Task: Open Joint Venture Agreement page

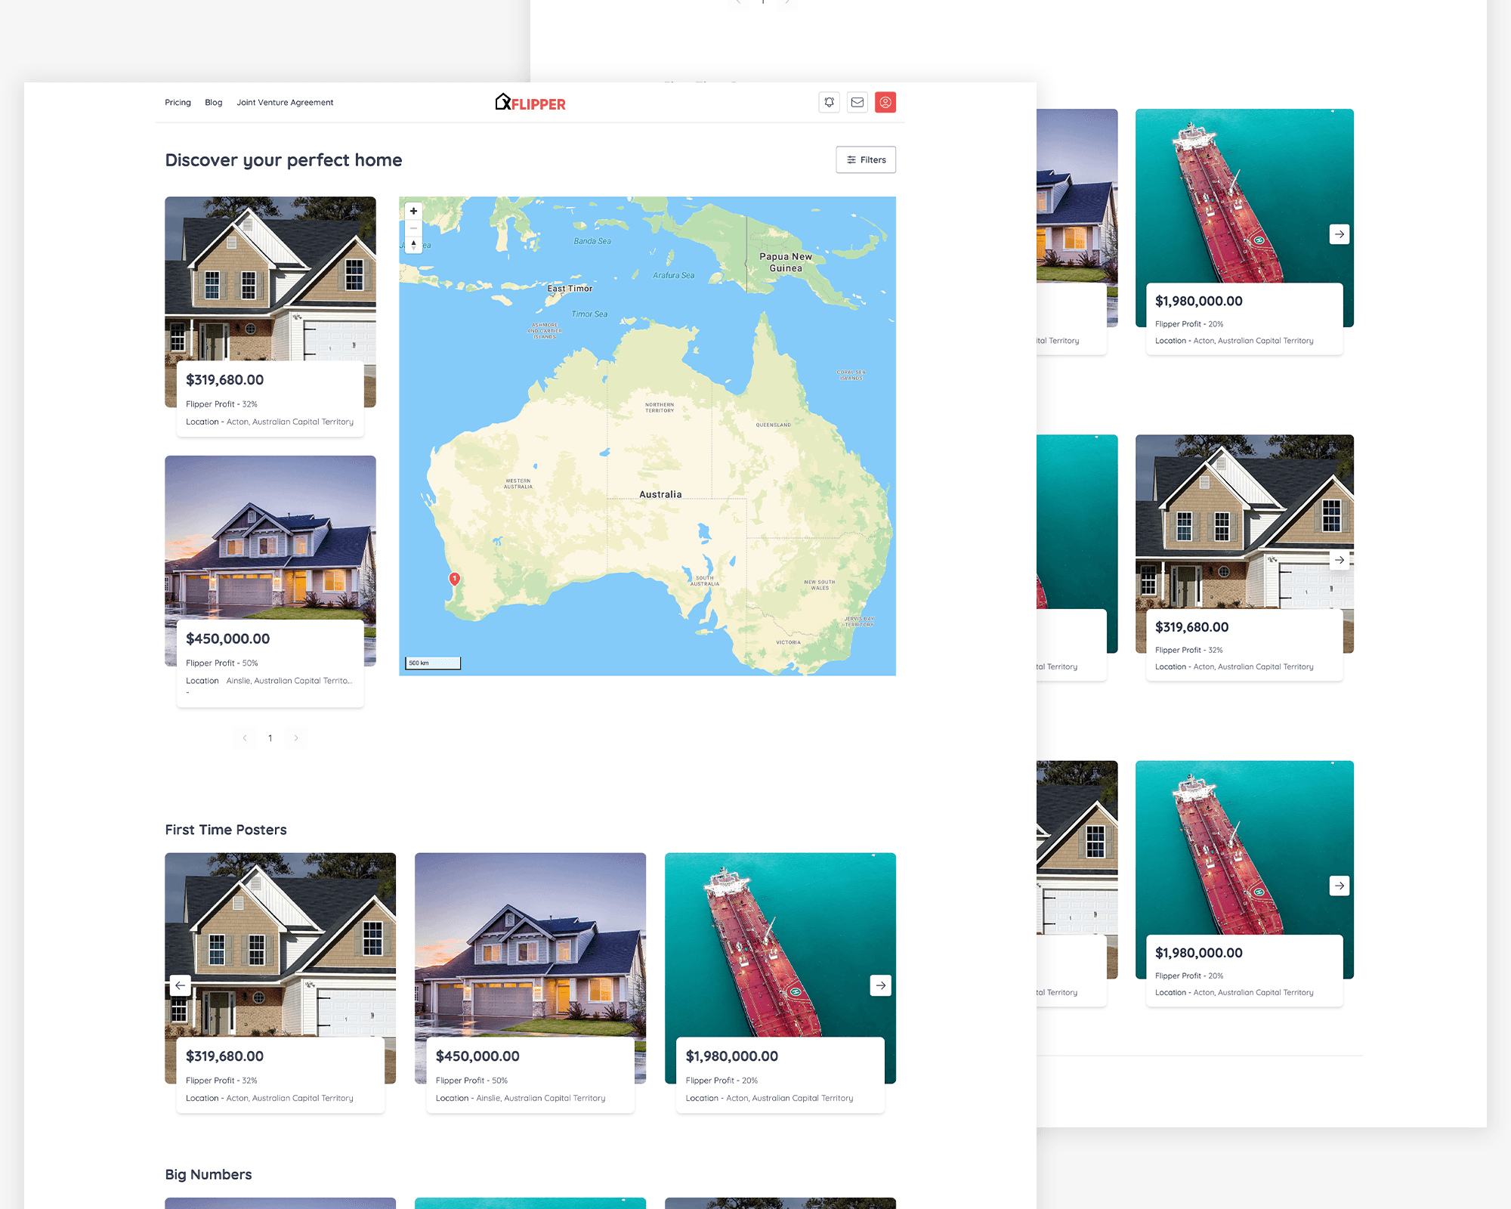Action: coord(285,103)
